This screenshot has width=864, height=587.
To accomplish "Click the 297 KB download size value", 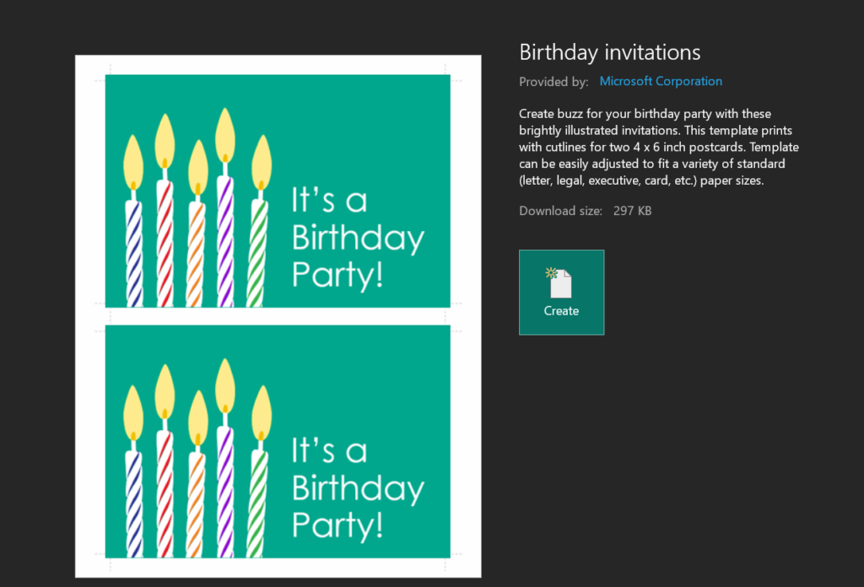I will pos(632,211).
